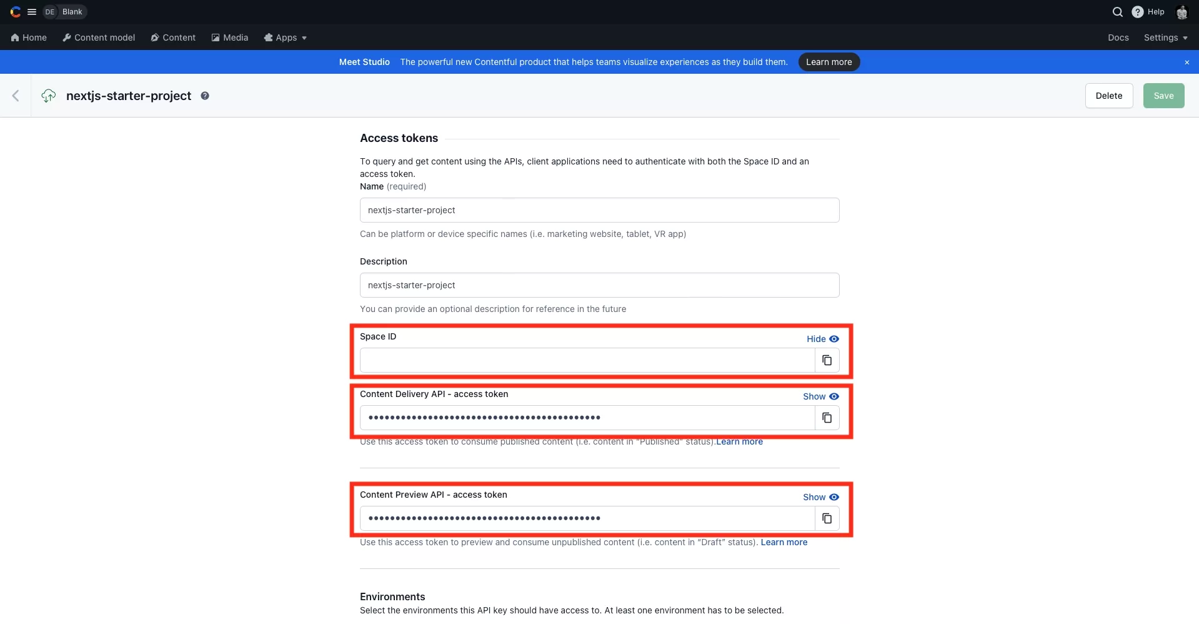
Task: Click the Content Delivery API token field
Action: pos(587,418)
